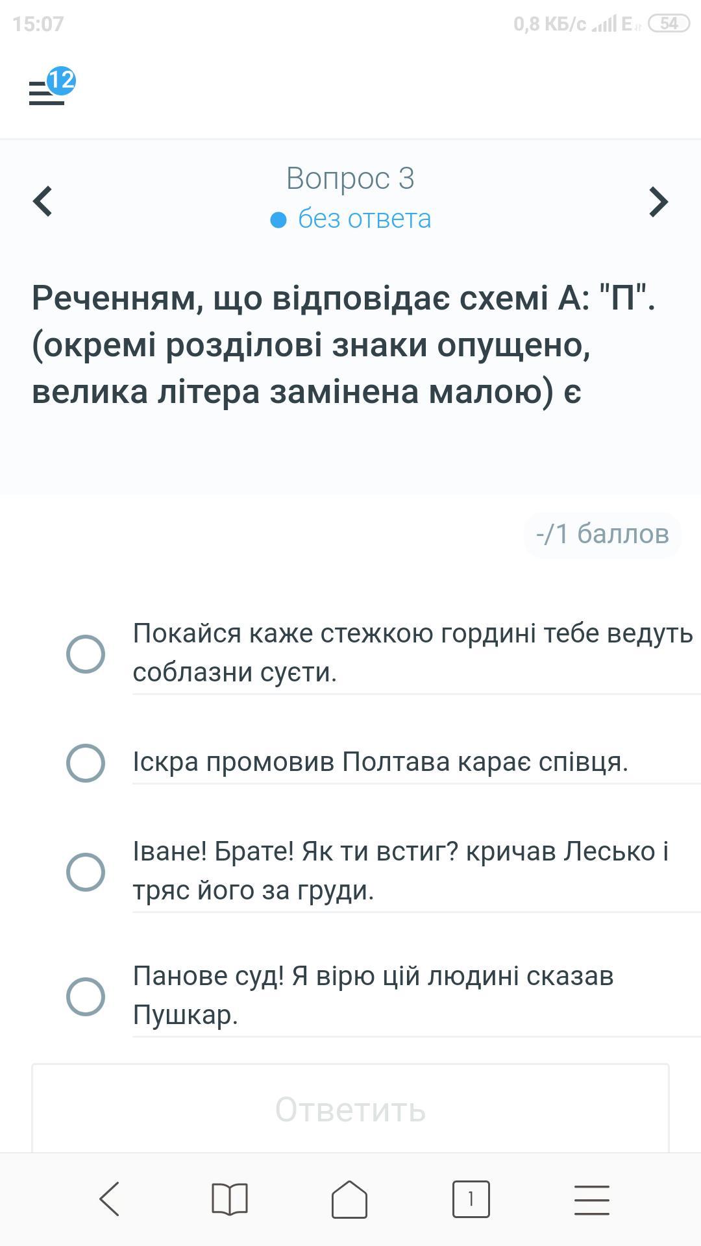Screen dimensions: 701x1246
Task: Tap the battery indicator in status bar
Action: click(x=669, y=24)
